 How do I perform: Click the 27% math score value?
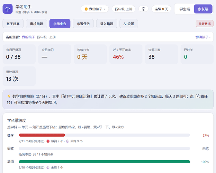pos(206,135)
